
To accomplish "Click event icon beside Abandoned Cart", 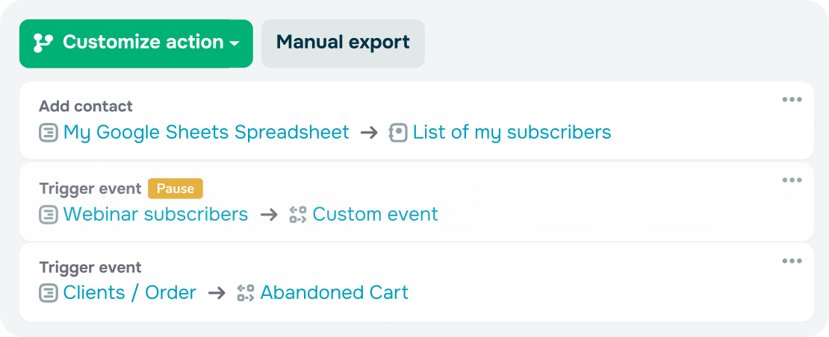I will (246, 293).
